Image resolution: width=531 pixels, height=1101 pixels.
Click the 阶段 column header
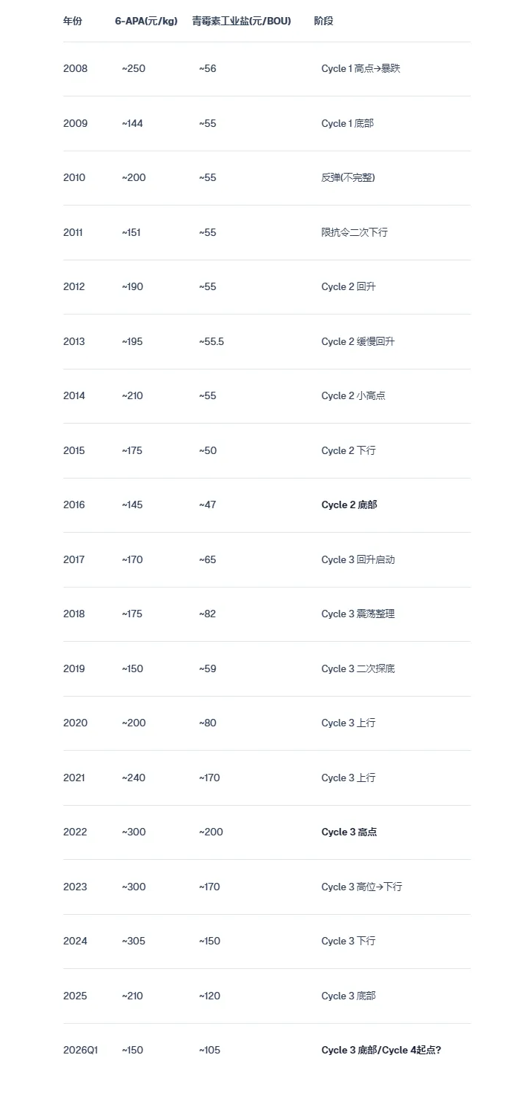tap(323, 21)
